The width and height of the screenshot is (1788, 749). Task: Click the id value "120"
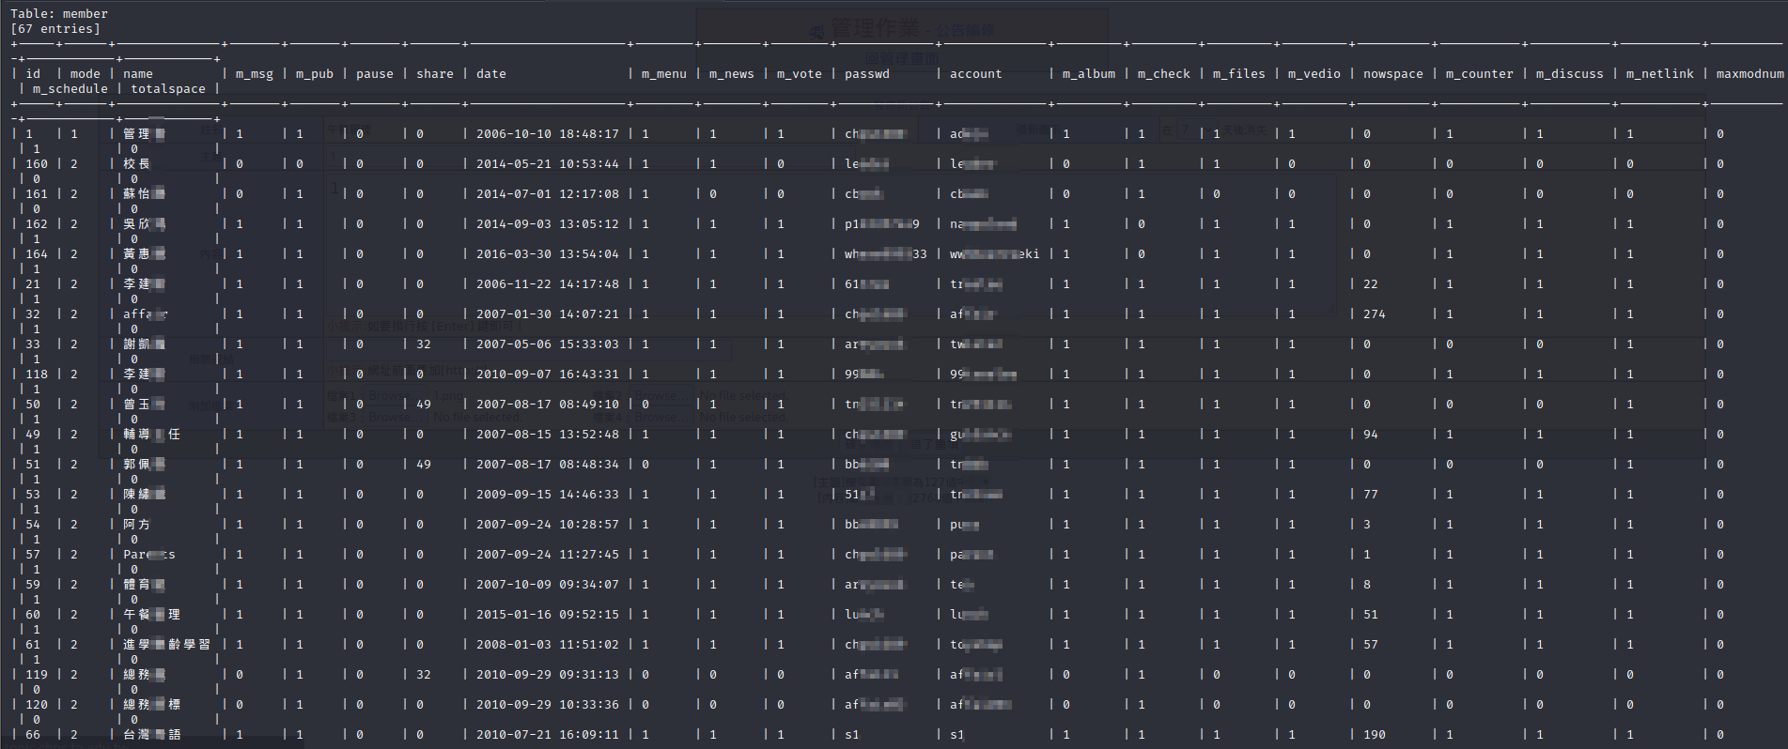pos(37,705)
